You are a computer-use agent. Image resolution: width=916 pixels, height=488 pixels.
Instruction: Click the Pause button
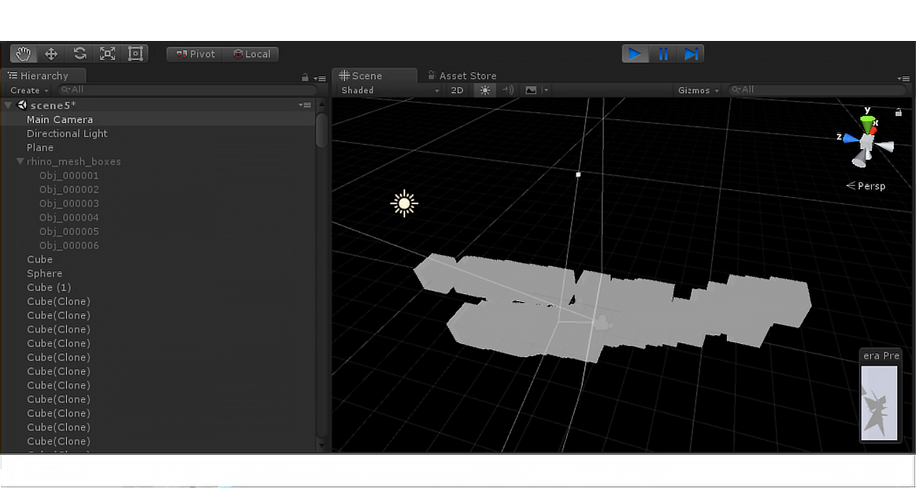click(x=663, y=54)
